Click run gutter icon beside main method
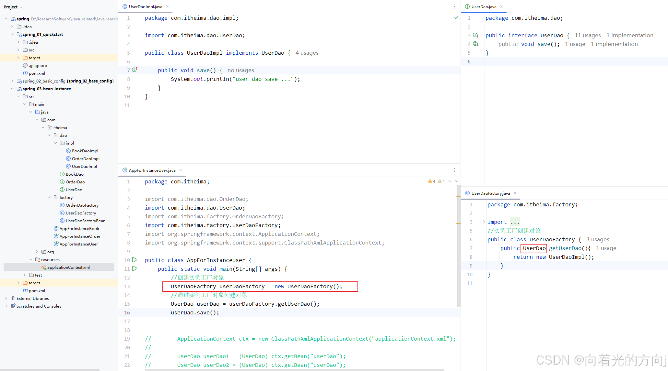The height and width of the screenshot is (371, 668). [135, 268]
